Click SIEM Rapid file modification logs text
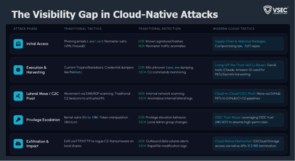295x161 pixels. coord(162,146)
